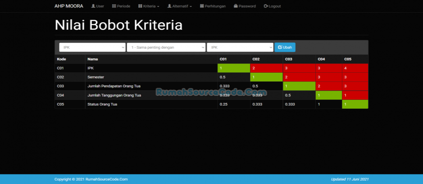This screenshot has width=423, height=184.
Task: Click the person icon beside Alternatif
Action: 169,6
